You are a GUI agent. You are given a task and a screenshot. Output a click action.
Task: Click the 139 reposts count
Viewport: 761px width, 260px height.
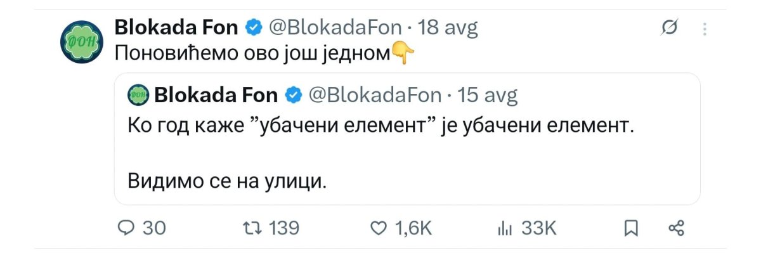click(284, 228)
